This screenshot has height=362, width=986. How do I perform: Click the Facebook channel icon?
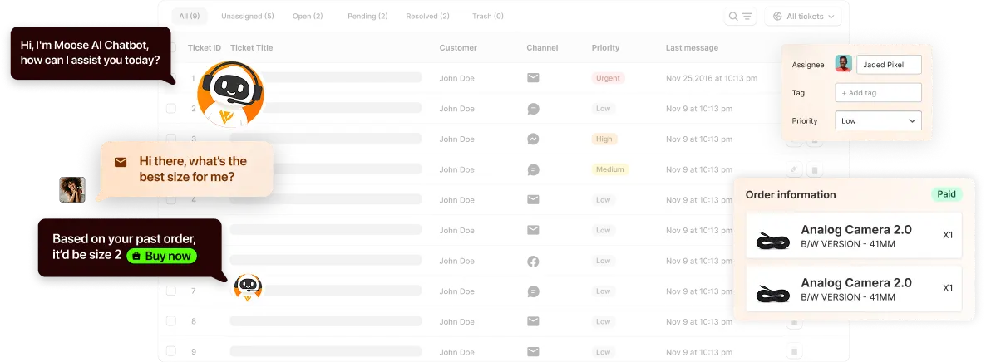pos(533,261)
